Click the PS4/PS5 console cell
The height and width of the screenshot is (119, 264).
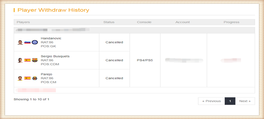coord(145,60)
